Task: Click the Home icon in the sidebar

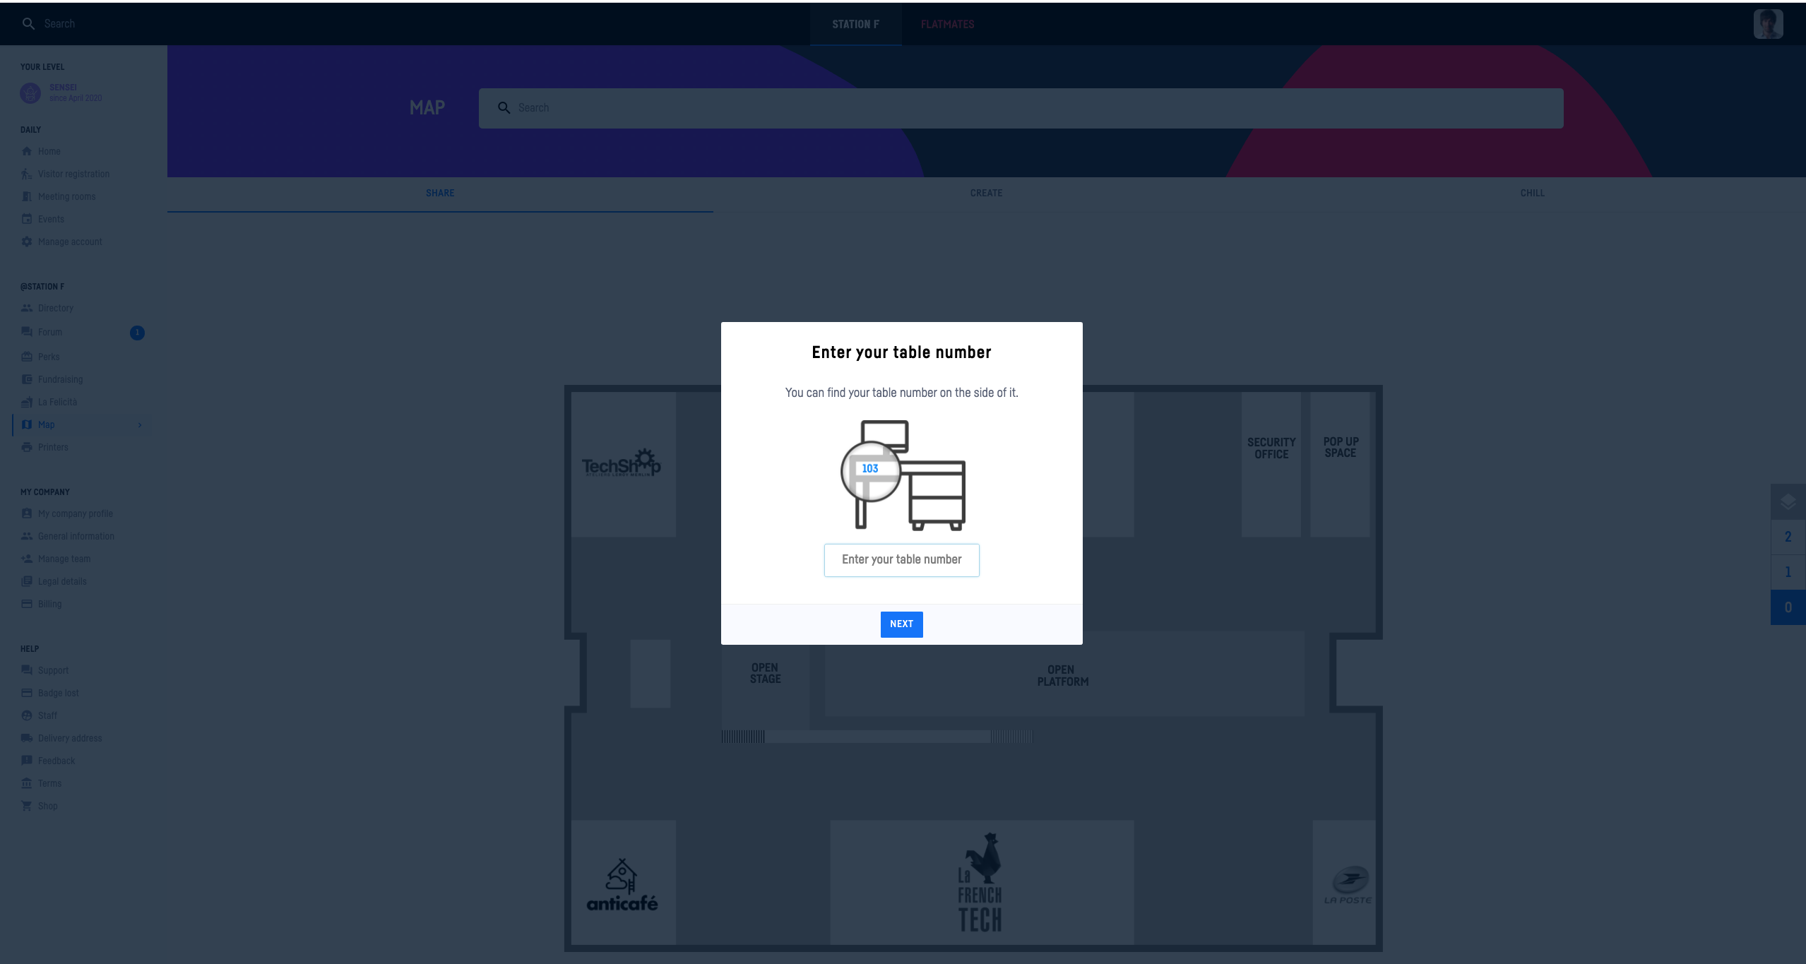Action: click(x=27, y=151)
